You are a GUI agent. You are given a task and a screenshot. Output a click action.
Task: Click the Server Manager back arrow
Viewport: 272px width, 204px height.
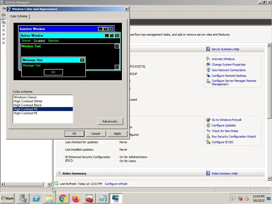pyautogui.click(x=3, y=15)
